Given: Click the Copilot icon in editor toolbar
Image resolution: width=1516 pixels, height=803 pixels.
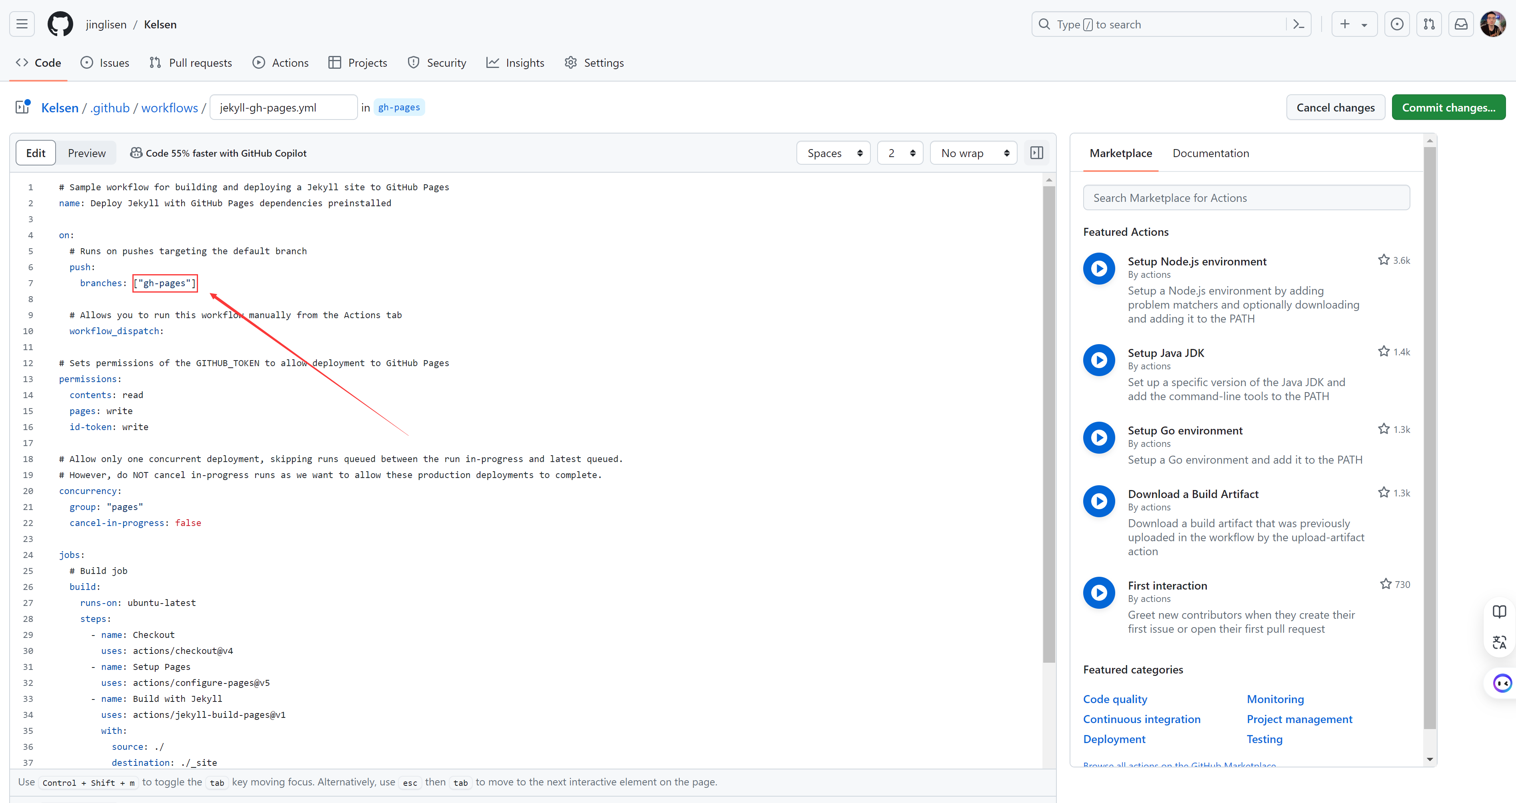Looking at the screenshot, I should coord(136,153).
